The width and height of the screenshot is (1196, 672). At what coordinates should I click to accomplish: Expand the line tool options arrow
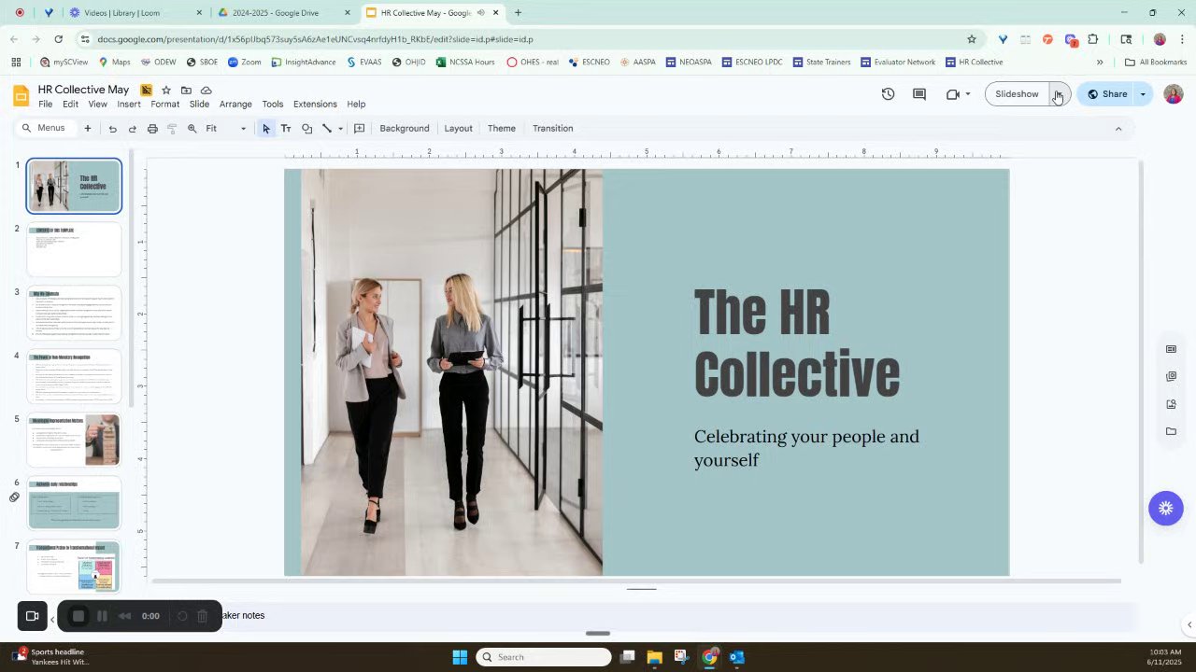coord(340,129)
